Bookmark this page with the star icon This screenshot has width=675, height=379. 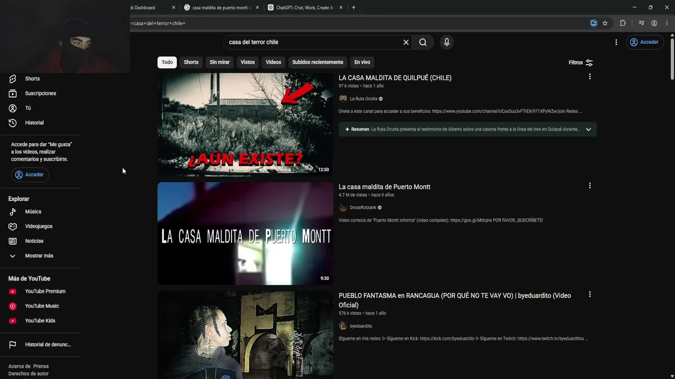coord(605,23)
